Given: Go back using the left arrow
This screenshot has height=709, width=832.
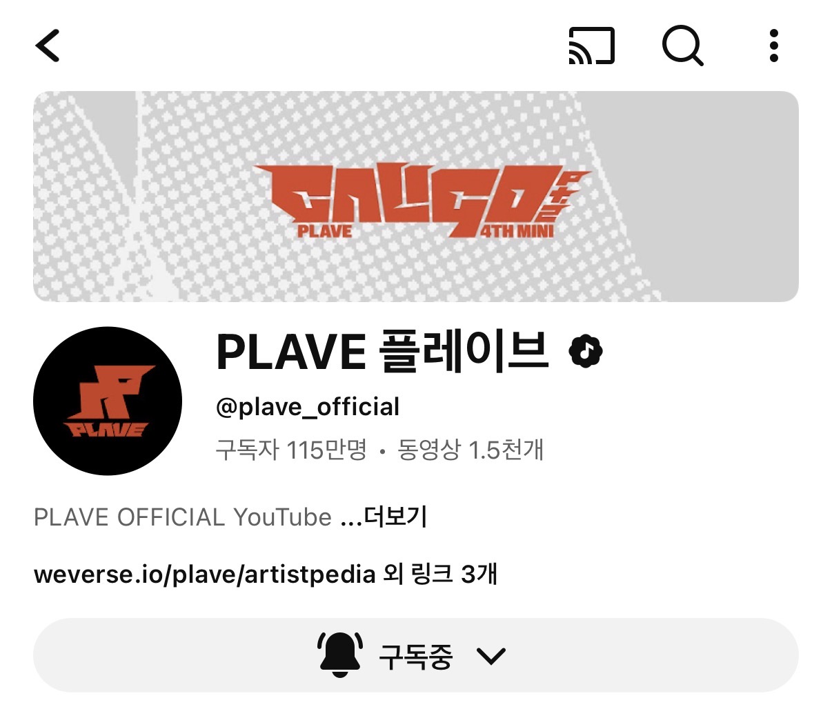Looking at the screenshot, I should [48, 46].
